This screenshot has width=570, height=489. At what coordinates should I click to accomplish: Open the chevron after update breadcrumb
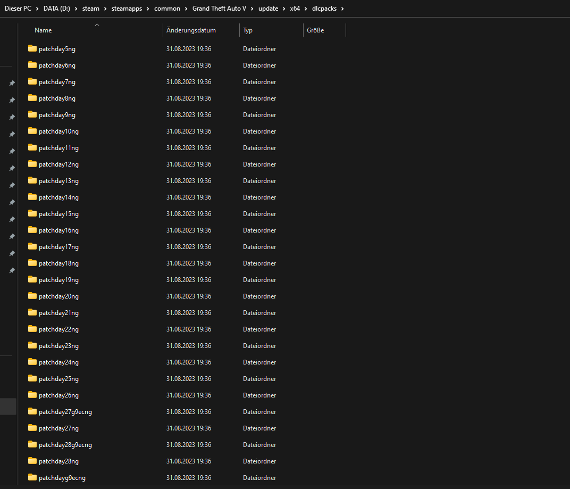click(x=284, y=9)
